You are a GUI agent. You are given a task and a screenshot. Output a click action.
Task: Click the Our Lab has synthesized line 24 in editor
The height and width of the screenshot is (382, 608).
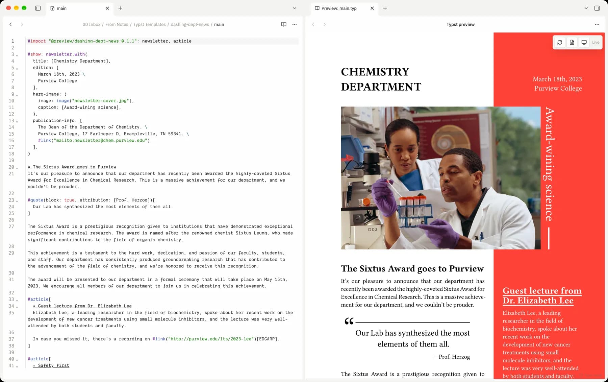point(103,207)
